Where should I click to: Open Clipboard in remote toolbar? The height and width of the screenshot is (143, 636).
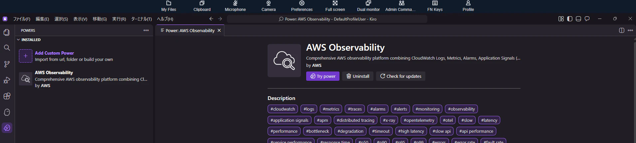pyautogui.click(x=202, y=6)
